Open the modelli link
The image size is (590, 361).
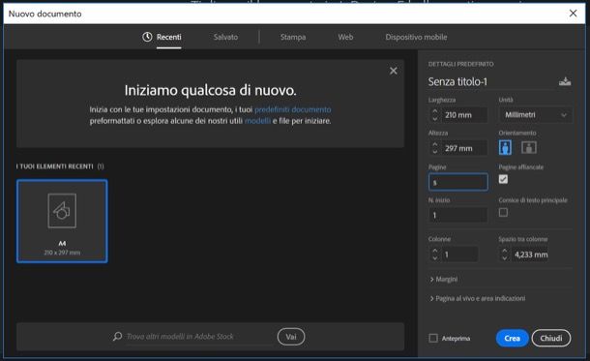click(x=257, y=121)
